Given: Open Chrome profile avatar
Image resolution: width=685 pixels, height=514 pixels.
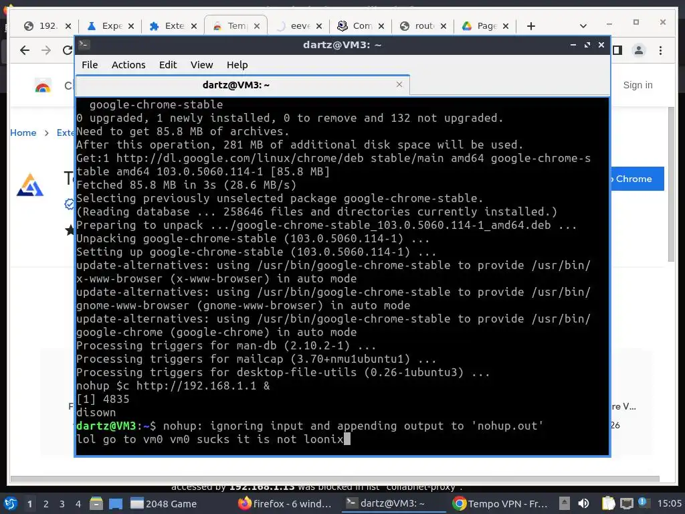Looking at the screenshot, I should pyautogui.click(x=639, y=50).
